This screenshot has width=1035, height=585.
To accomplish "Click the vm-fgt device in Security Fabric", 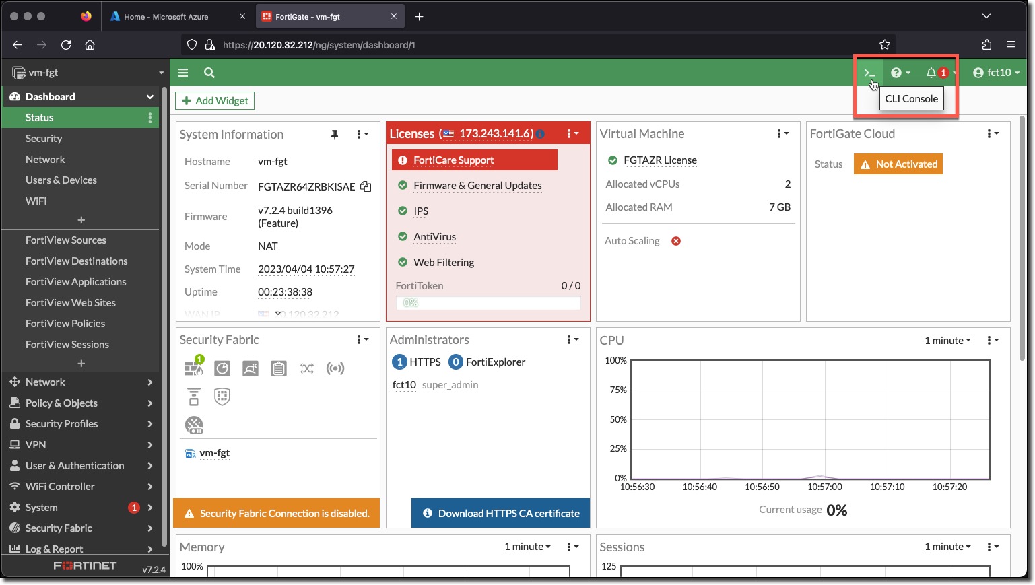I will pos(214,453).
